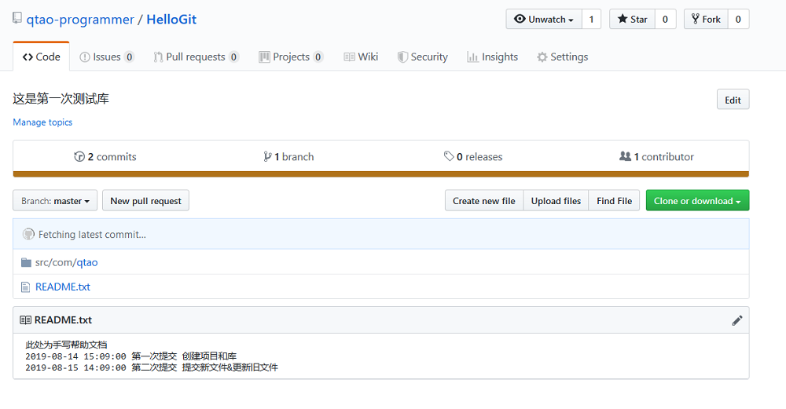This screenshot has height=409, width=786.
Task: Click the folder icon for src/com/qtao
Action: click(26, 262)
